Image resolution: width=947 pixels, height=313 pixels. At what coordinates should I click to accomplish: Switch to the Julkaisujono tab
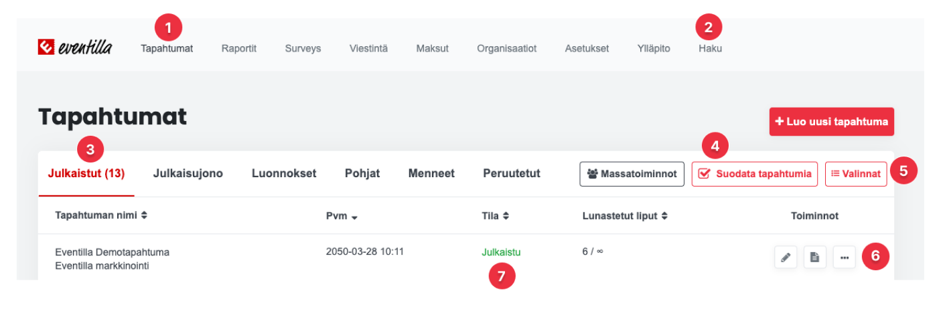pos(188,174)
